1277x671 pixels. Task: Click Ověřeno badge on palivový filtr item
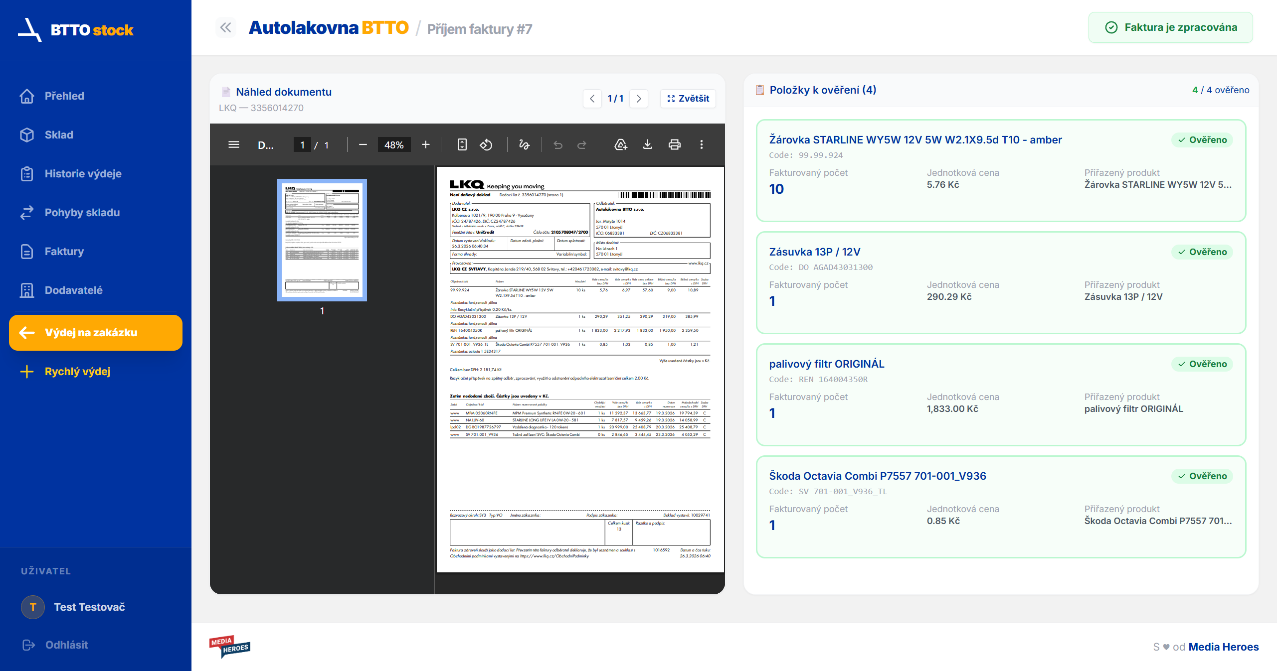[1202, 364]
